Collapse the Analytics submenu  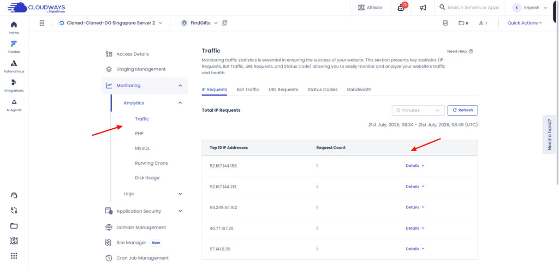[180, 103]
